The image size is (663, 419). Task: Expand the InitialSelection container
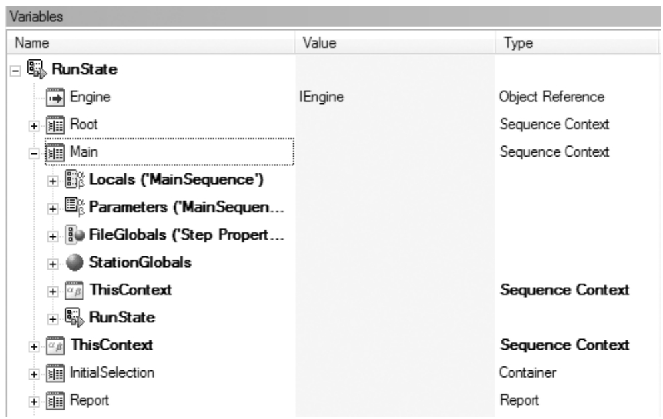click(34, 374)
